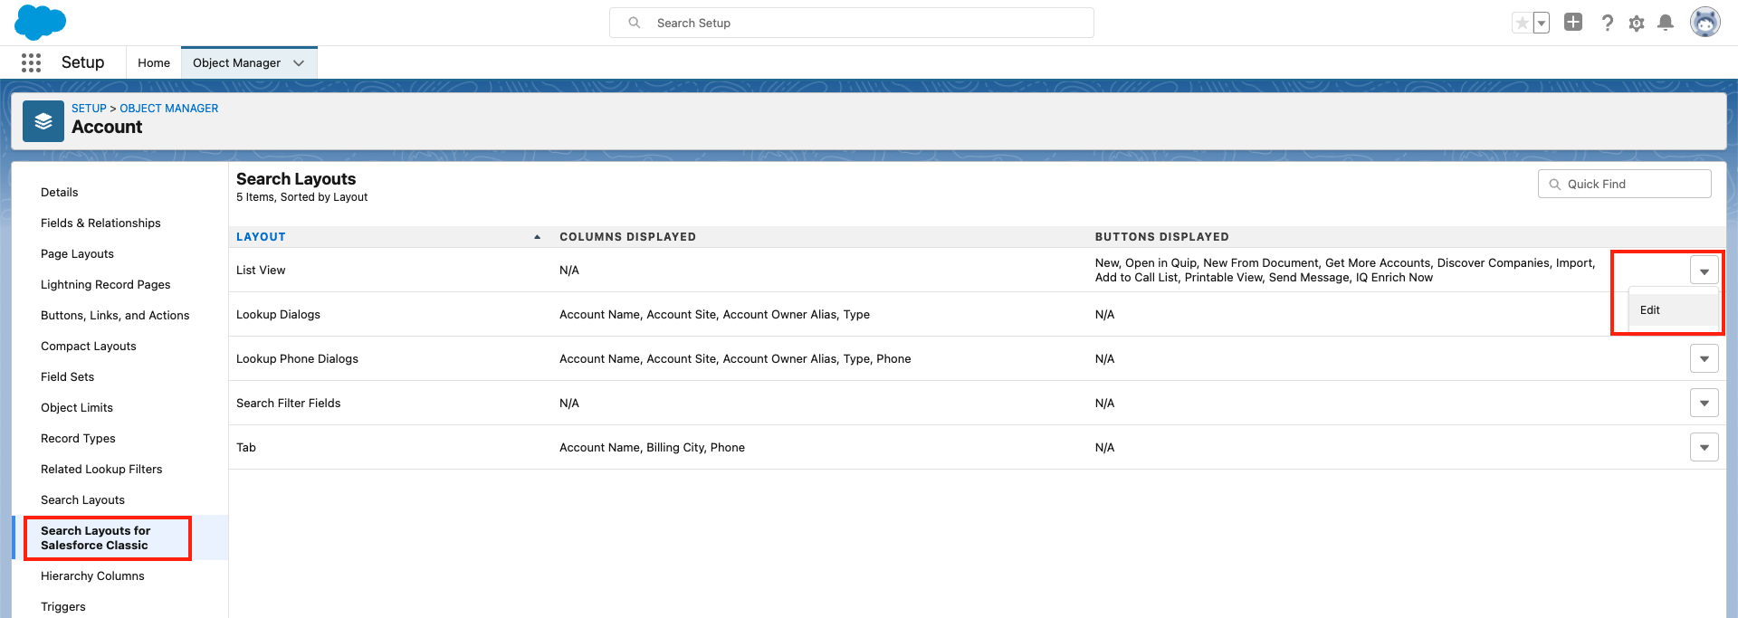Image resolution: width=1738 pixels, height=618 pixels.
Task: Open the Tab layout row dropdown
Action: [1704, 448]
